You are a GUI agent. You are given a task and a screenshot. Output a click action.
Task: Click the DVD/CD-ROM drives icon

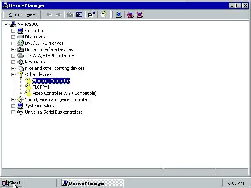coord(20,43)
